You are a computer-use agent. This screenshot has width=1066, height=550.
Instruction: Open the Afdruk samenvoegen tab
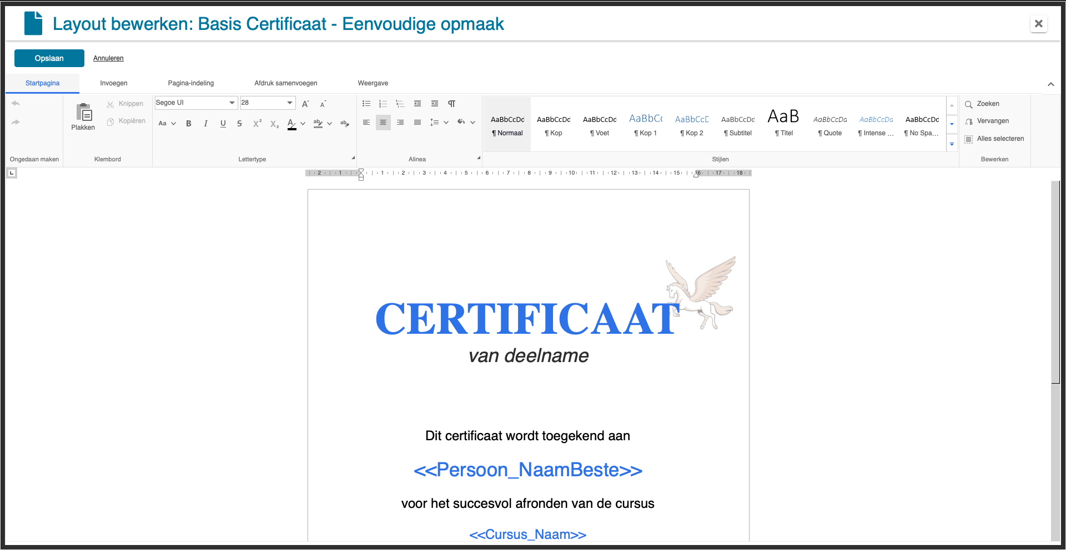(286, 83)
